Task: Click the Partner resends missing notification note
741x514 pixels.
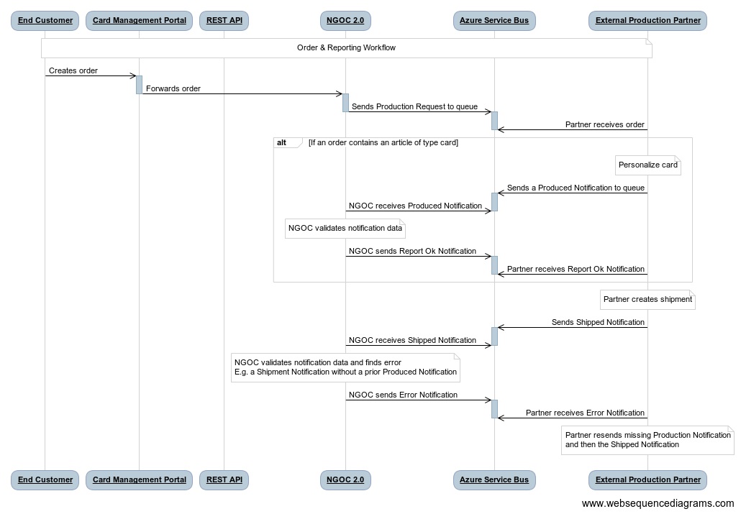Action: coord(647,440)
